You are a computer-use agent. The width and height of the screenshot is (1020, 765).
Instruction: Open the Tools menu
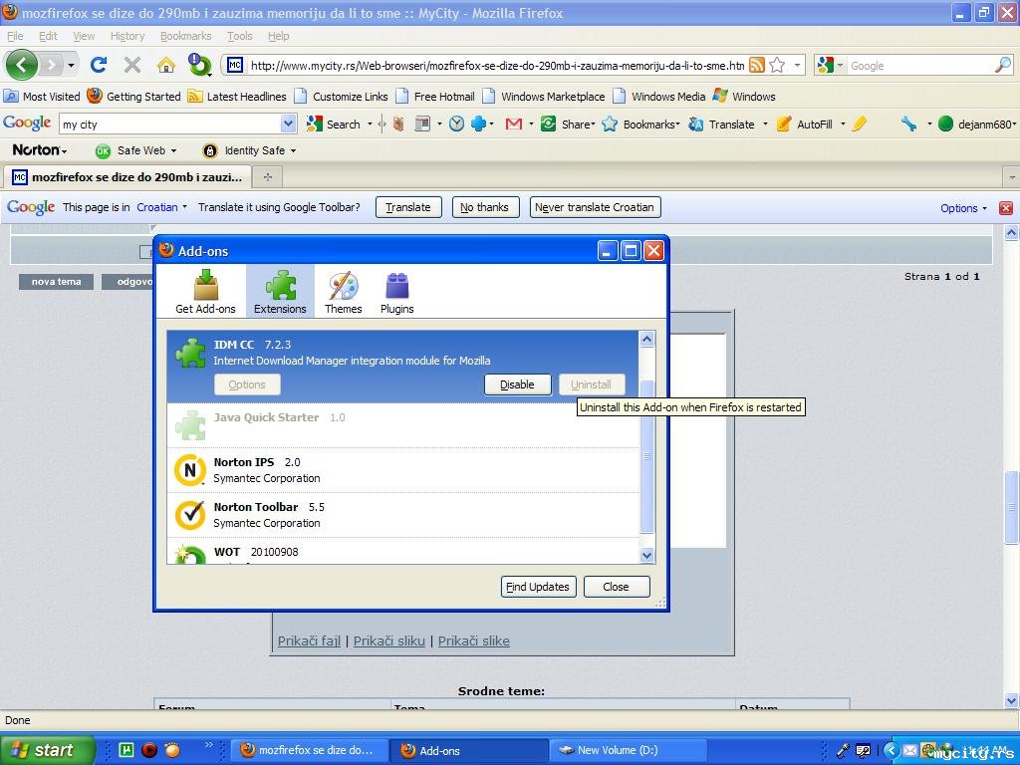pyautogui.click(x=239, y=36)
